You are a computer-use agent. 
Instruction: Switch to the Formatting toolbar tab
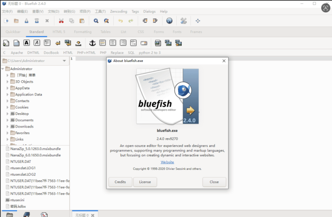[x=83, y=32]
